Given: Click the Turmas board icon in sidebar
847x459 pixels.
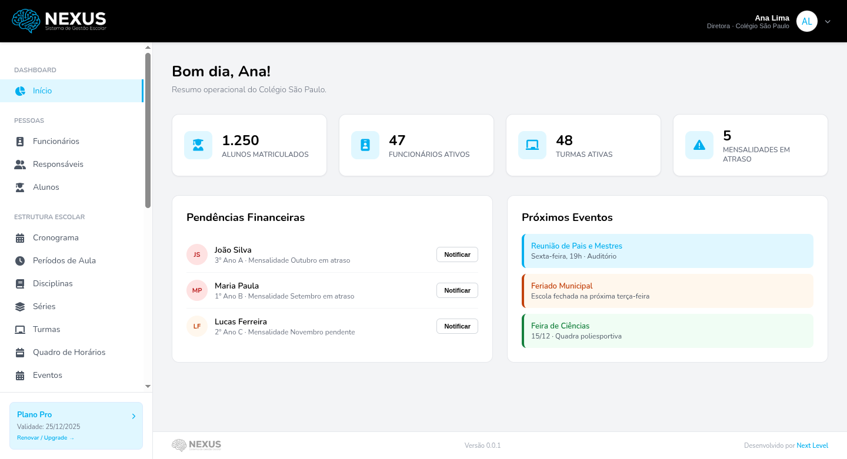Looking at the screenshot, I should click(x=20, y=330).
